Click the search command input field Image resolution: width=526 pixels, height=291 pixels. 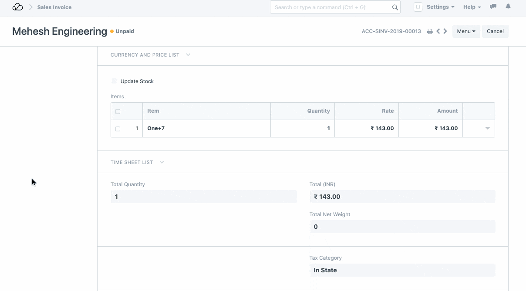click(332, 7)
